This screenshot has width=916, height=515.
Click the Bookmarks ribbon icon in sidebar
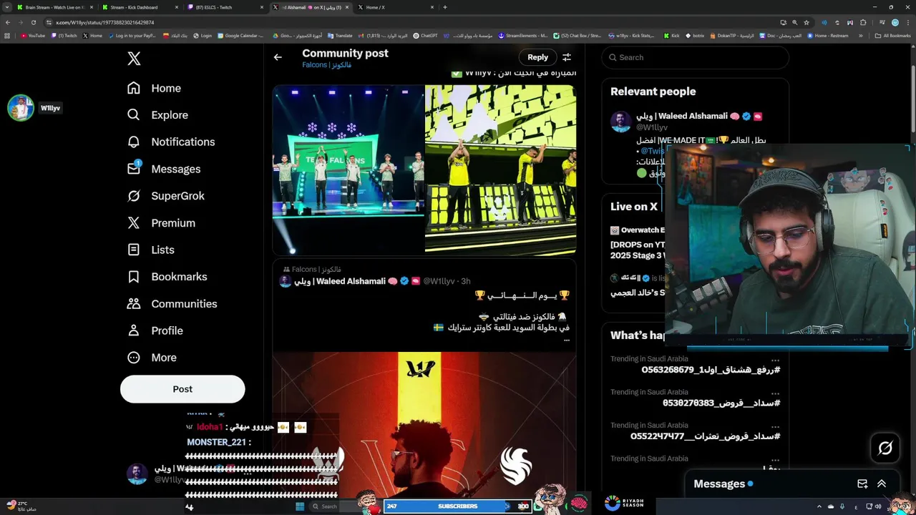pos(134,277)
